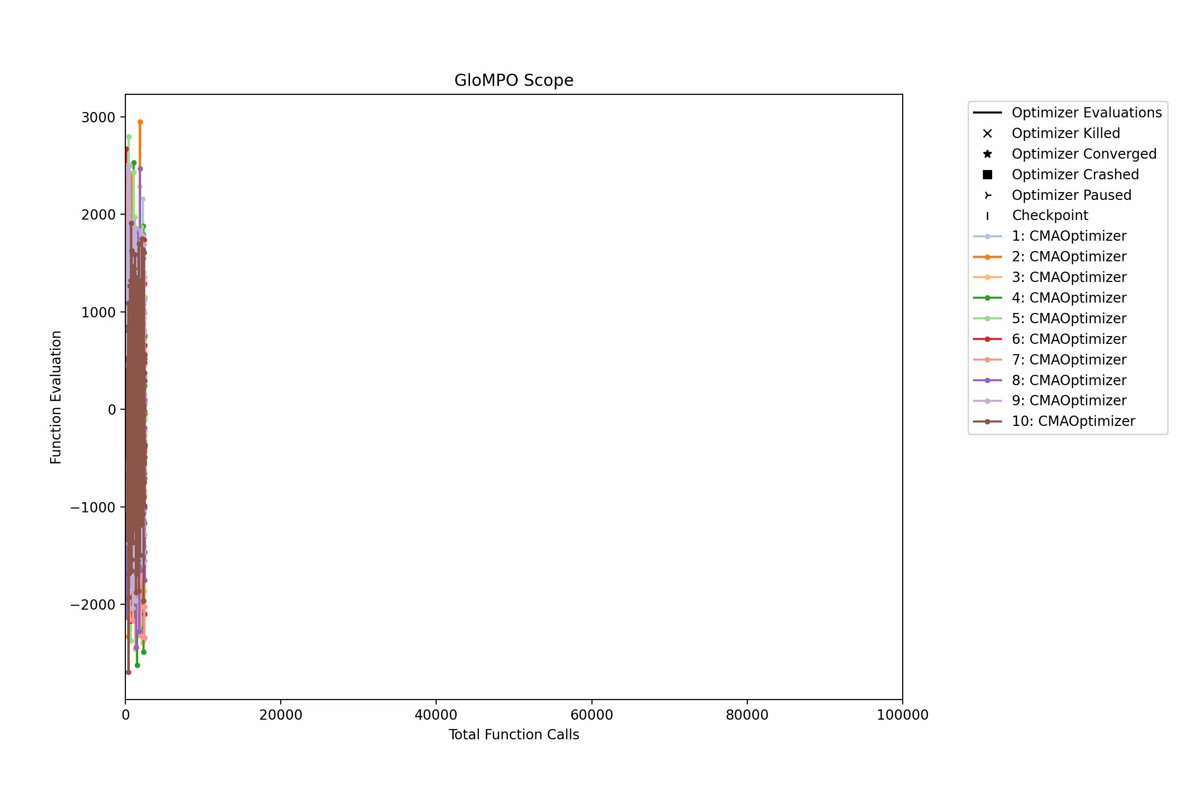Click the Function Evaluation y-axis label
Screen dimensions: 1180x786
(x=56, y=397)
